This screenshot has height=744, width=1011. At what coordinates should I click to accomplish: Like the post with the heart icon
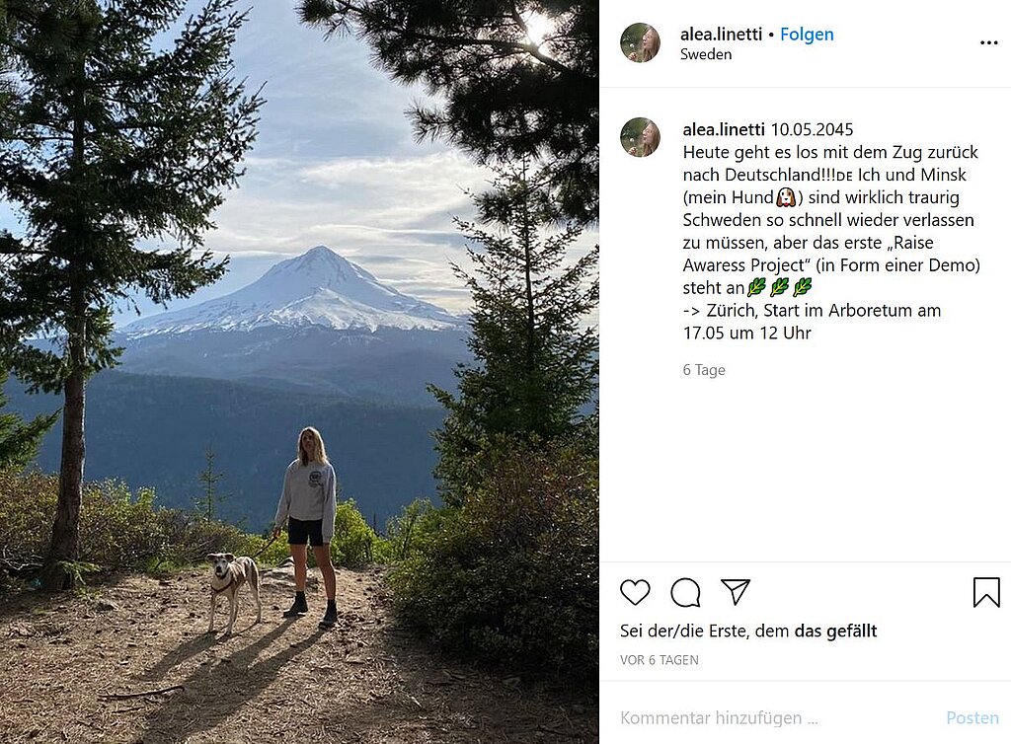click(635, 592)
